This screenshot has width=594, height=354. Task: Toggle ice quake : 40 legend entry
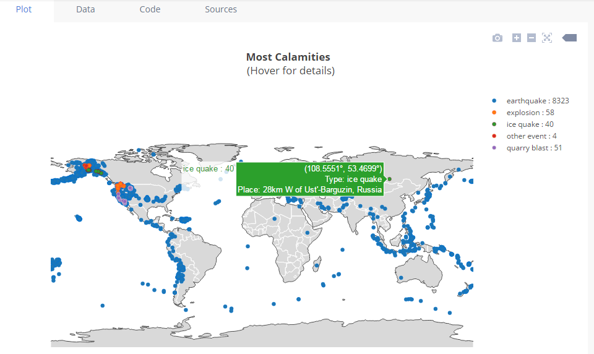[523, 124]
